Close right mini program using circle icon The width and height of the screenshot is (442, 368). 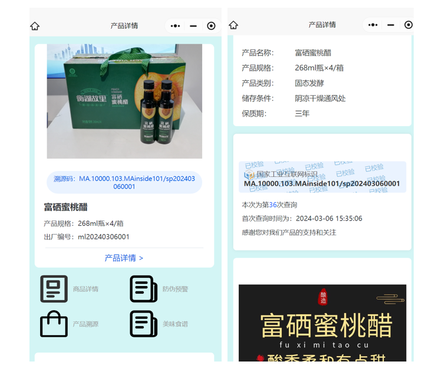pyautogui.click(x=408, y=25)
